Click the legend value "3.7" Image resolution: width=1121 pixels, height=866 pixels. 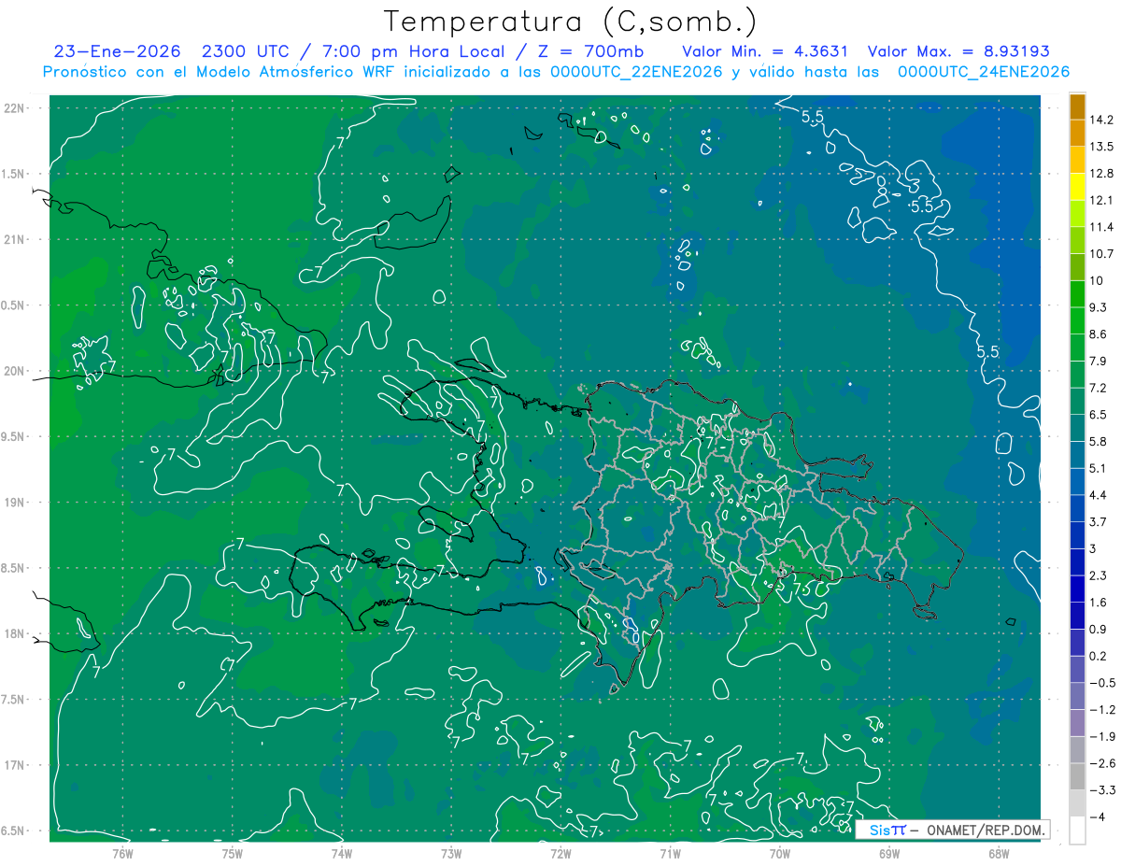pyautogui.click(x=1099, y=521)
